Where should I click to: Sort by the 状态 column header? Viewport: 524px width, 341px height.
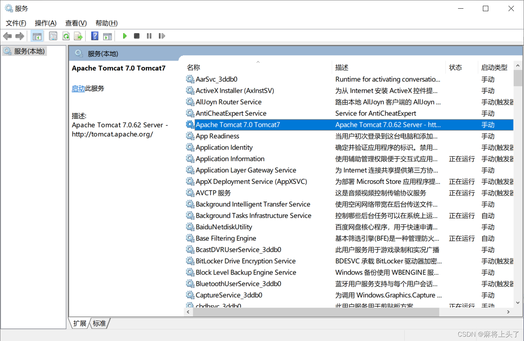[462, 67]
